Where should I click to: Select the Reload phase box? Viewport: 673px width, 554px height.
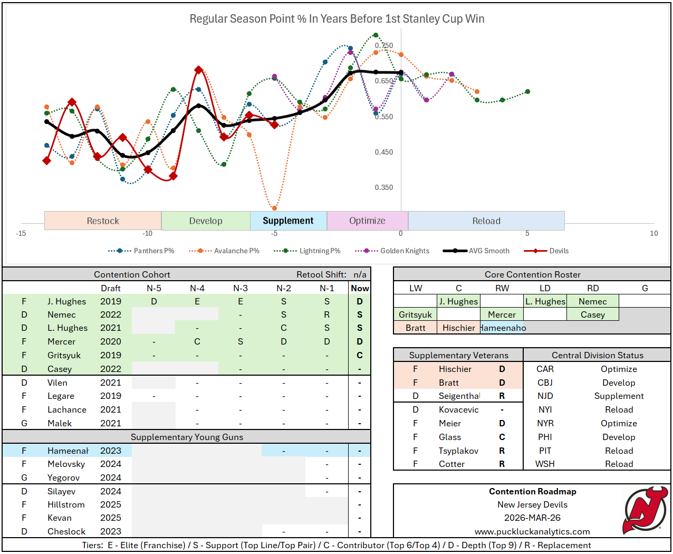[x=486, y=221]
